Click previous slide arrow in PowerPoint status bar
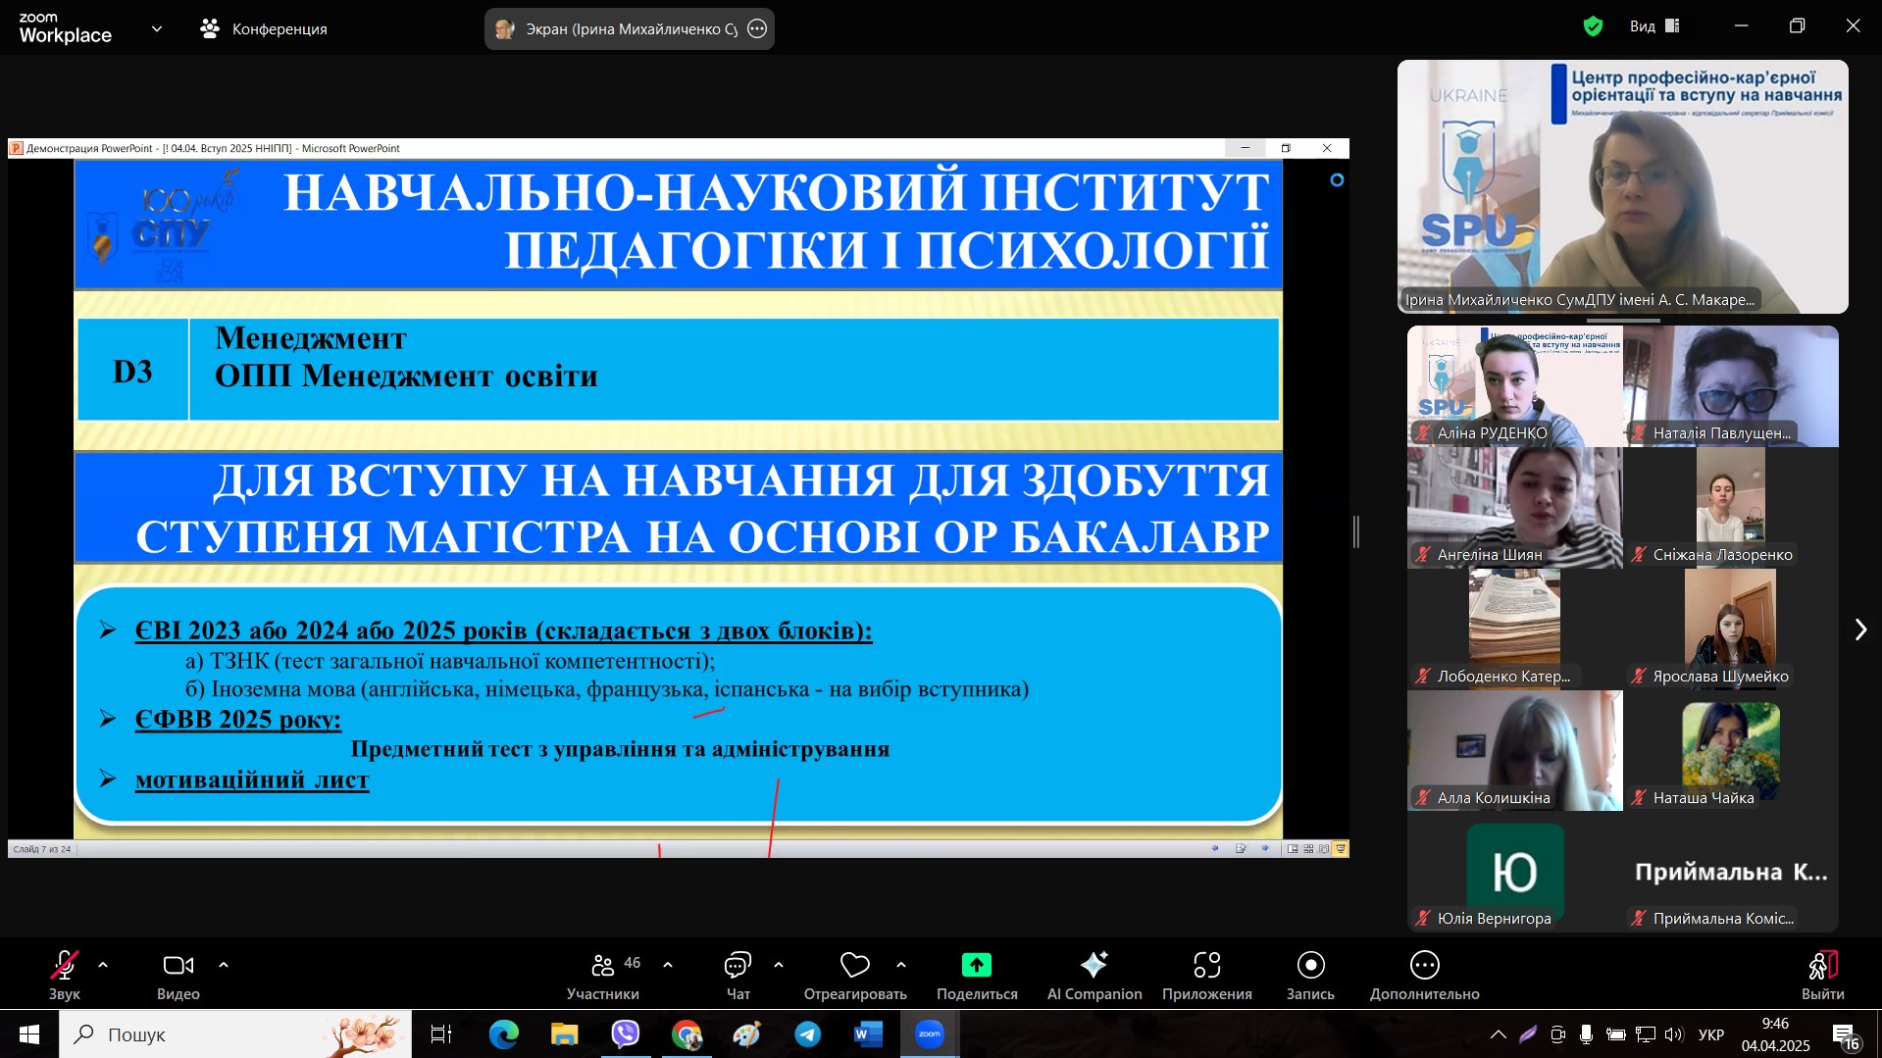Image resolution: width=1882 pixels, height=1058 pixels. [1216, 849]
